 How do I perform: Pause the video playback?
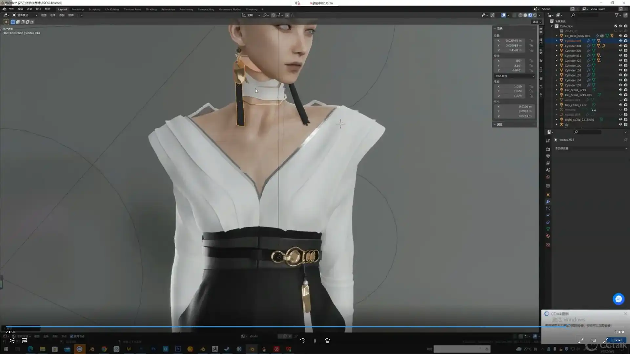coord(315,341)
